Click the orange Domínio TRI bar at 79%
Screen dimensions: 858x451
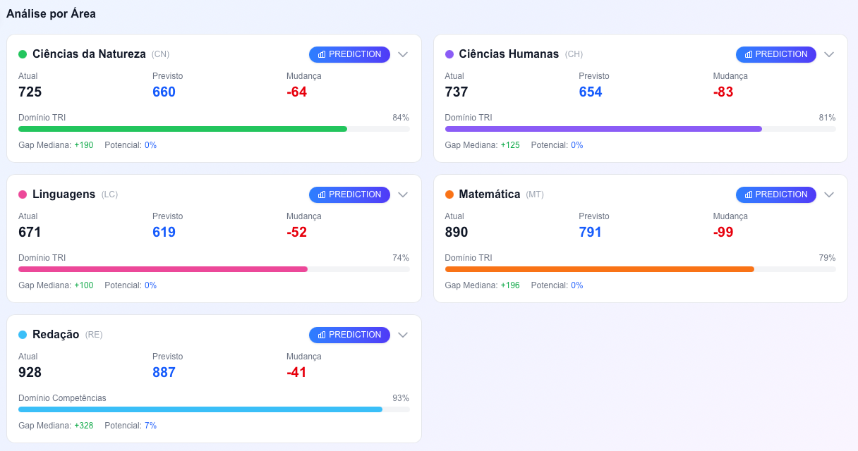(599, 269)
